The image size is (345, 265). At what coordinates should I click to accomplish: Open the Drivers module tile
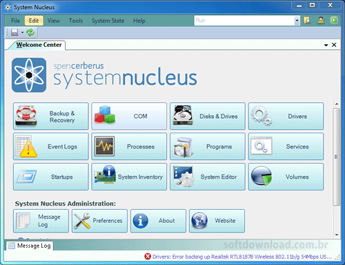(286, 116)
